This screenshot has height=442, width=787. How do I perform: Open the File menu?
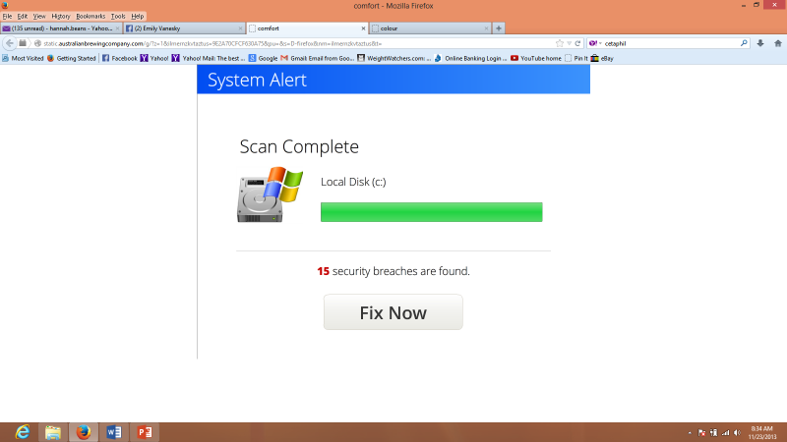tap(7, 16)
